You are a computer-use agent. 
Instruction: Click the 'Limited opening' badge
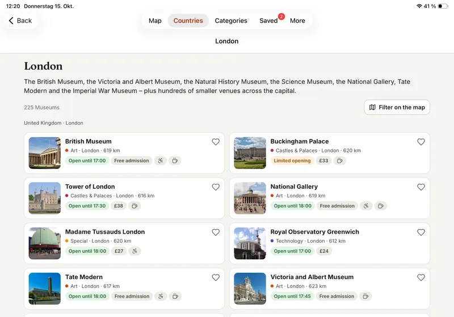292,160
